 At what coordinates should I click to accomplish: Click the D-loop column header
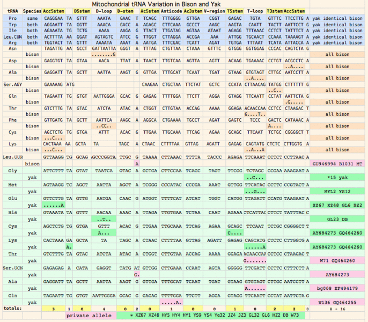point(104,11)
